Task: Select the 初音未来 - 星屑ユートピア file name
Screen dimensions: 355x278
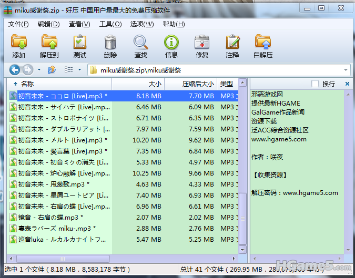Action: (63, 195)
